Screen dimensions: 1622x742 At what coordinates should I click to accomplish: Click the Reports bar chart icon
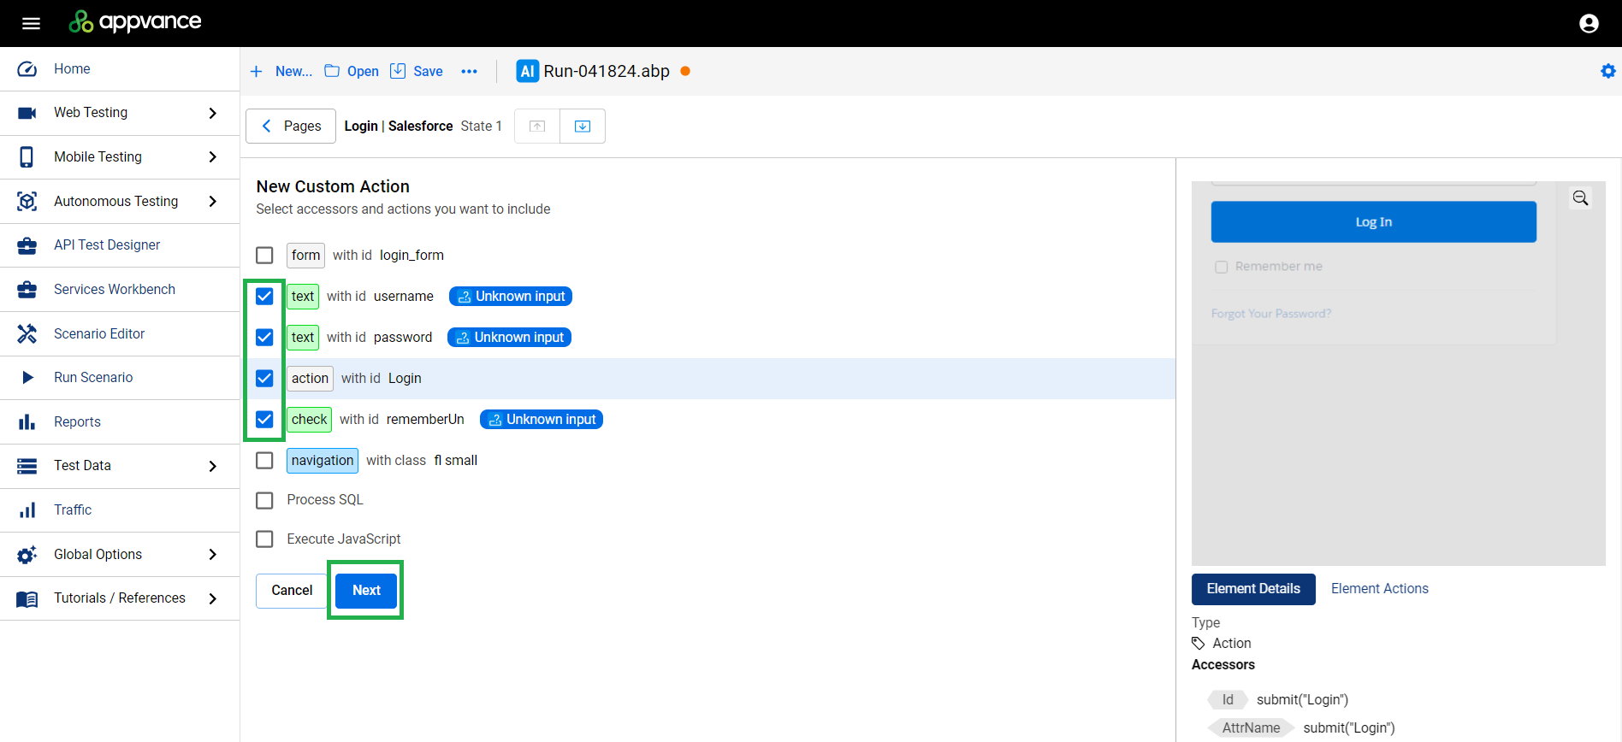pyautogui.click(x=27, y=422)
